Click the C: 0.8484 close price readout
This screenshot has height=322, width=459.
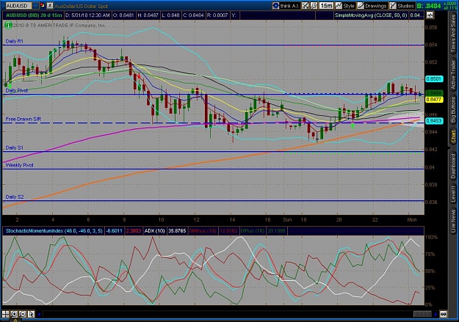pyautogui.click(x=193, y=15)
